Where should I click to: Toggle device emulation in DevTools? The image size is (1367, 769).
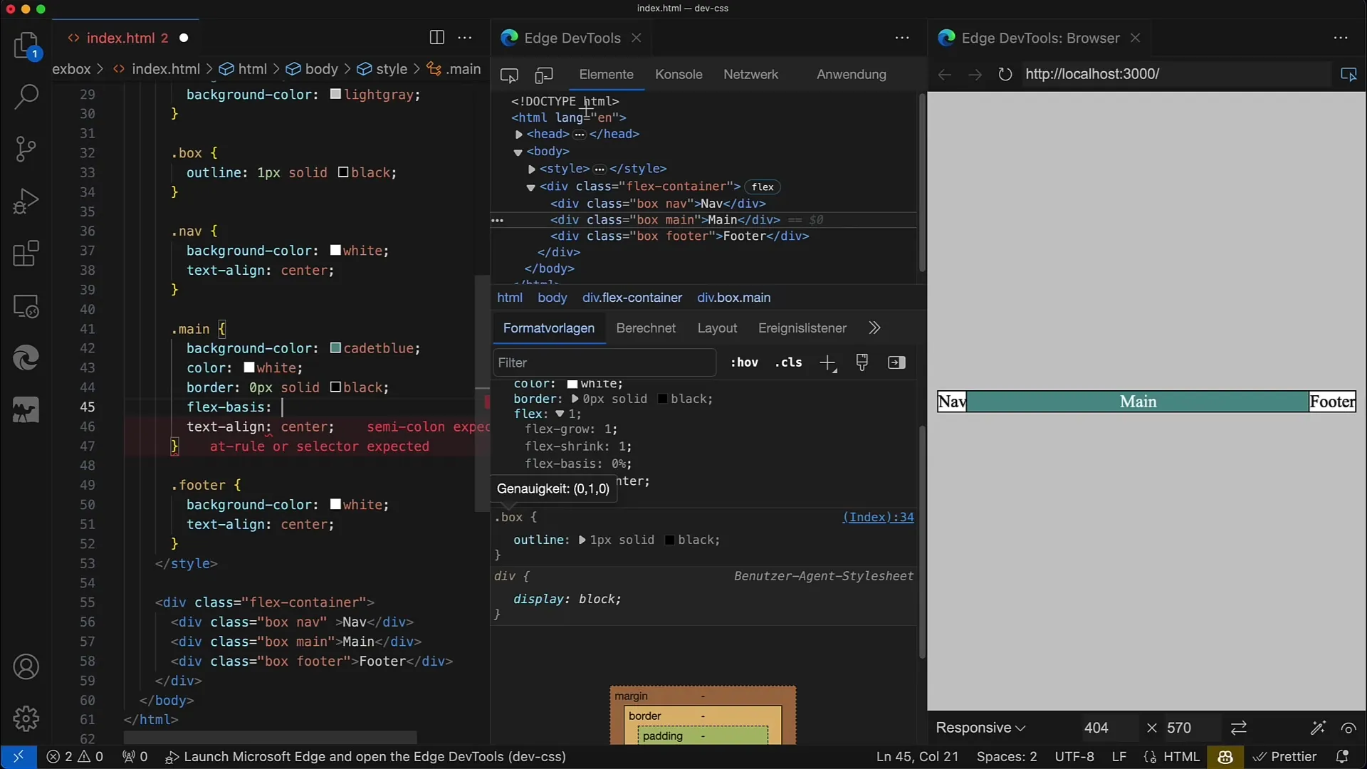[544, 75]
